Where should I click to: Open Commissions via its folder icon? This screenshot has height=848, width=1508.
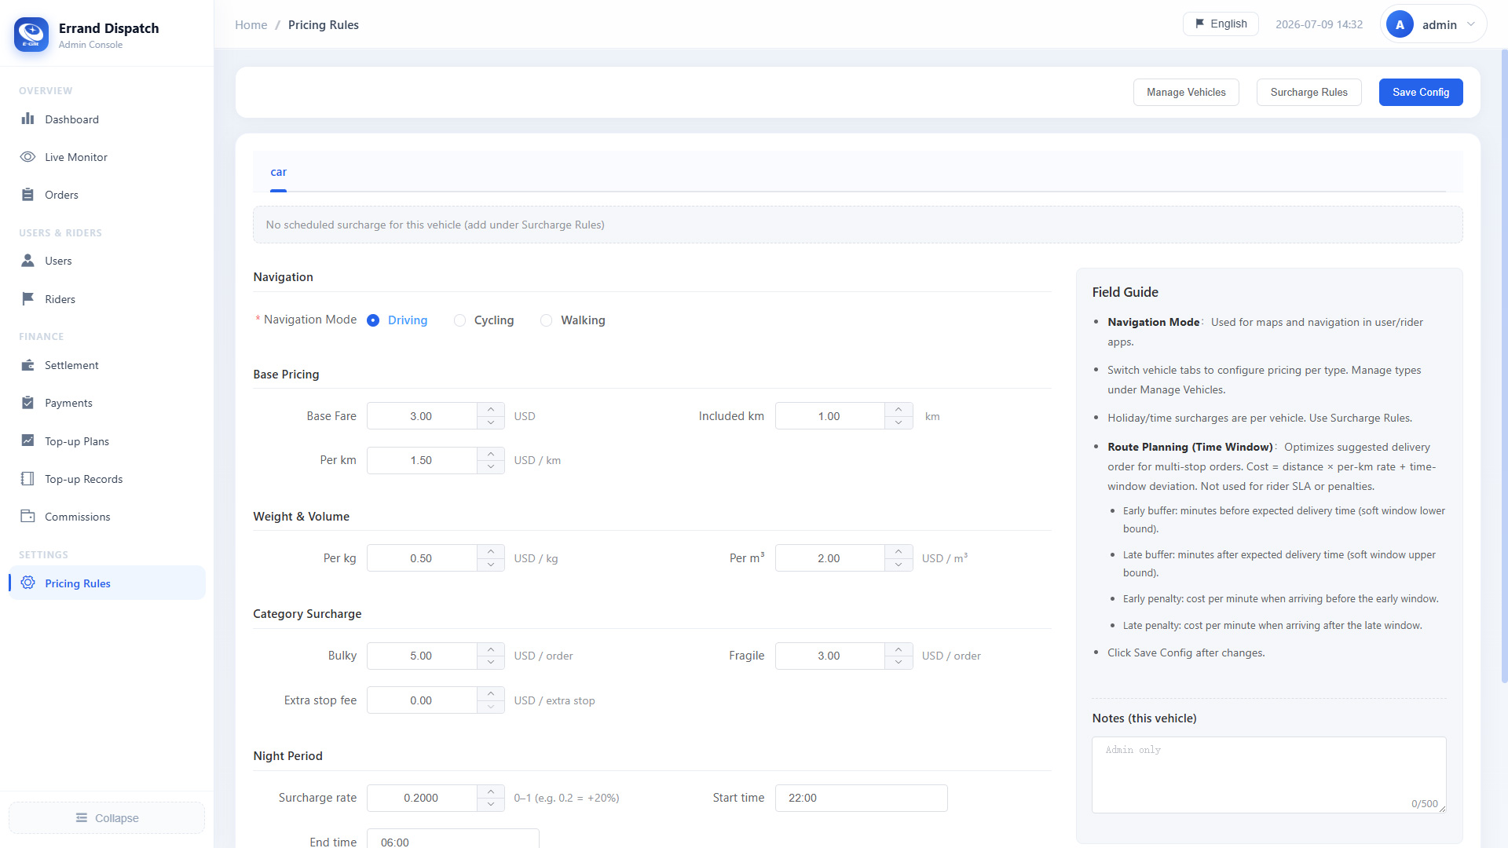pyautogui.click(x=28, y=517)
